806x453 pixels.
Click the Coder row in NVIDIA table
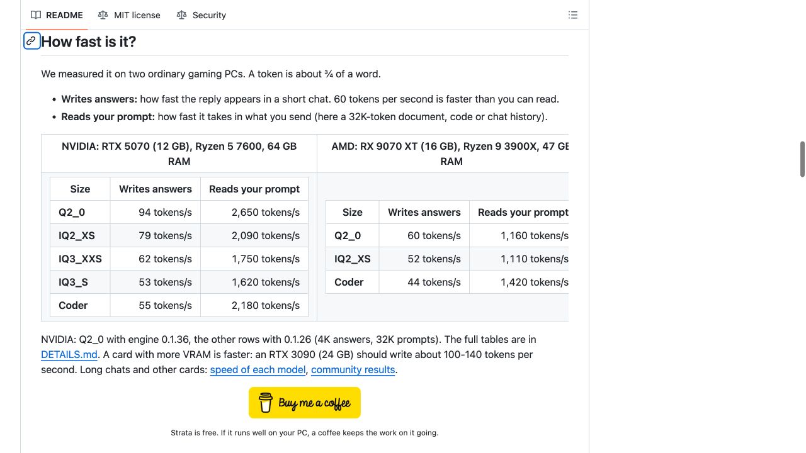click(x=179, y=305)
